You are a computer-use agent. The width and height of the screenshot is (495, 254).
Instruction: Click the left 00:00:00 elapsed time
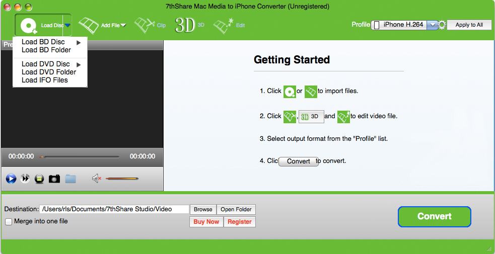click(21, 156)
